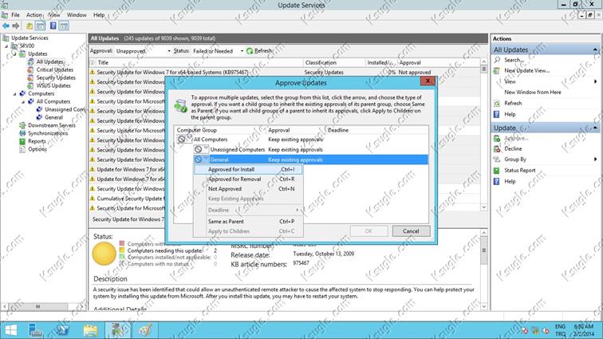The height and width of the screenshot is (339, 603).
Task: Click the Reports icon in the tree
Action: coord(22,141)
